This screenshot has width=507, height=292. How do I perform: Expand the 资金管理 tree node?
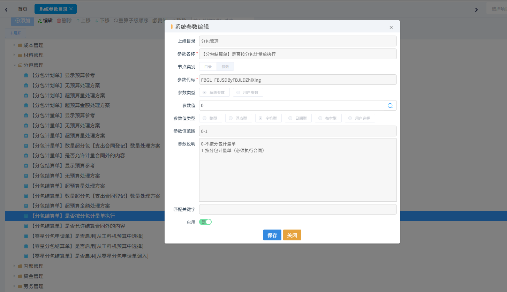click(x=14, y=276)
